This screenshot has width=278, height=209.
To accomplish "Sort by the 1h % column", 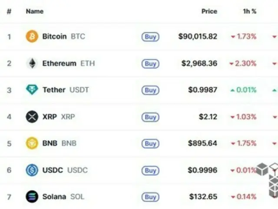I will click(x=249, y=11).
